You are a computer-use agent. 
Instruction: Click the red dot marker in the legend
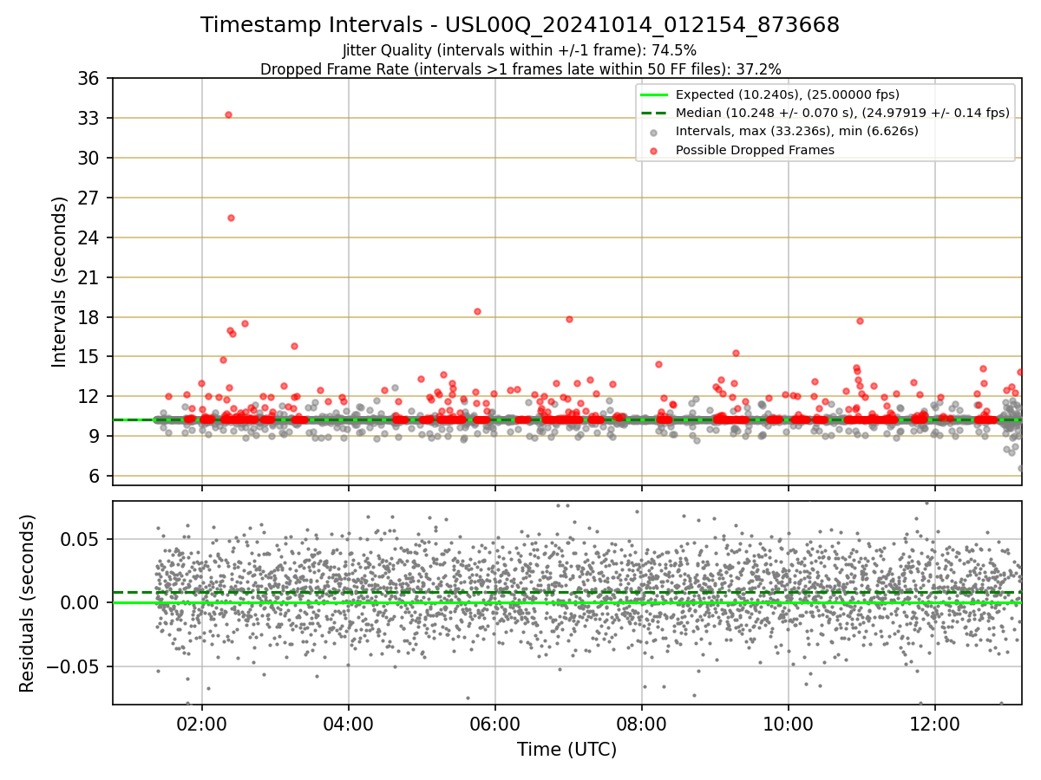[x=653, y=151]
